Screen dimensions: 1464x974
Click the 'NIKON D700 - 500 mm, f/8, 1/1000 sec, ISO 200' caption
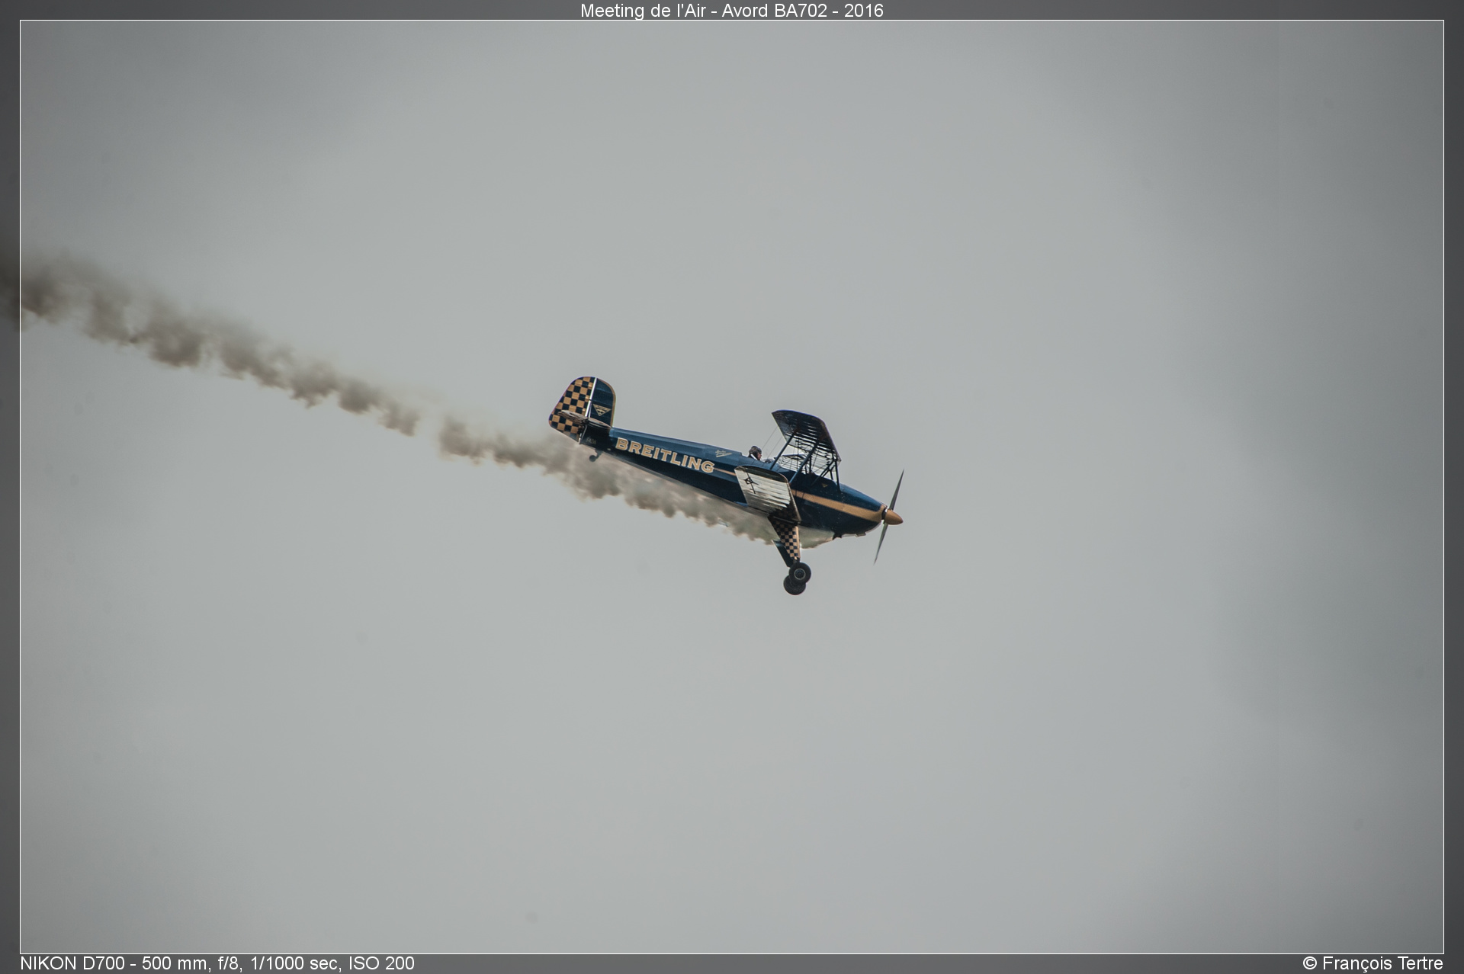[217, 963]
